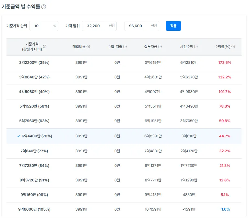This screenshot has width=248, height=219.
Task: Click the negative -1.6% yield value
Action: coord(225,209)
